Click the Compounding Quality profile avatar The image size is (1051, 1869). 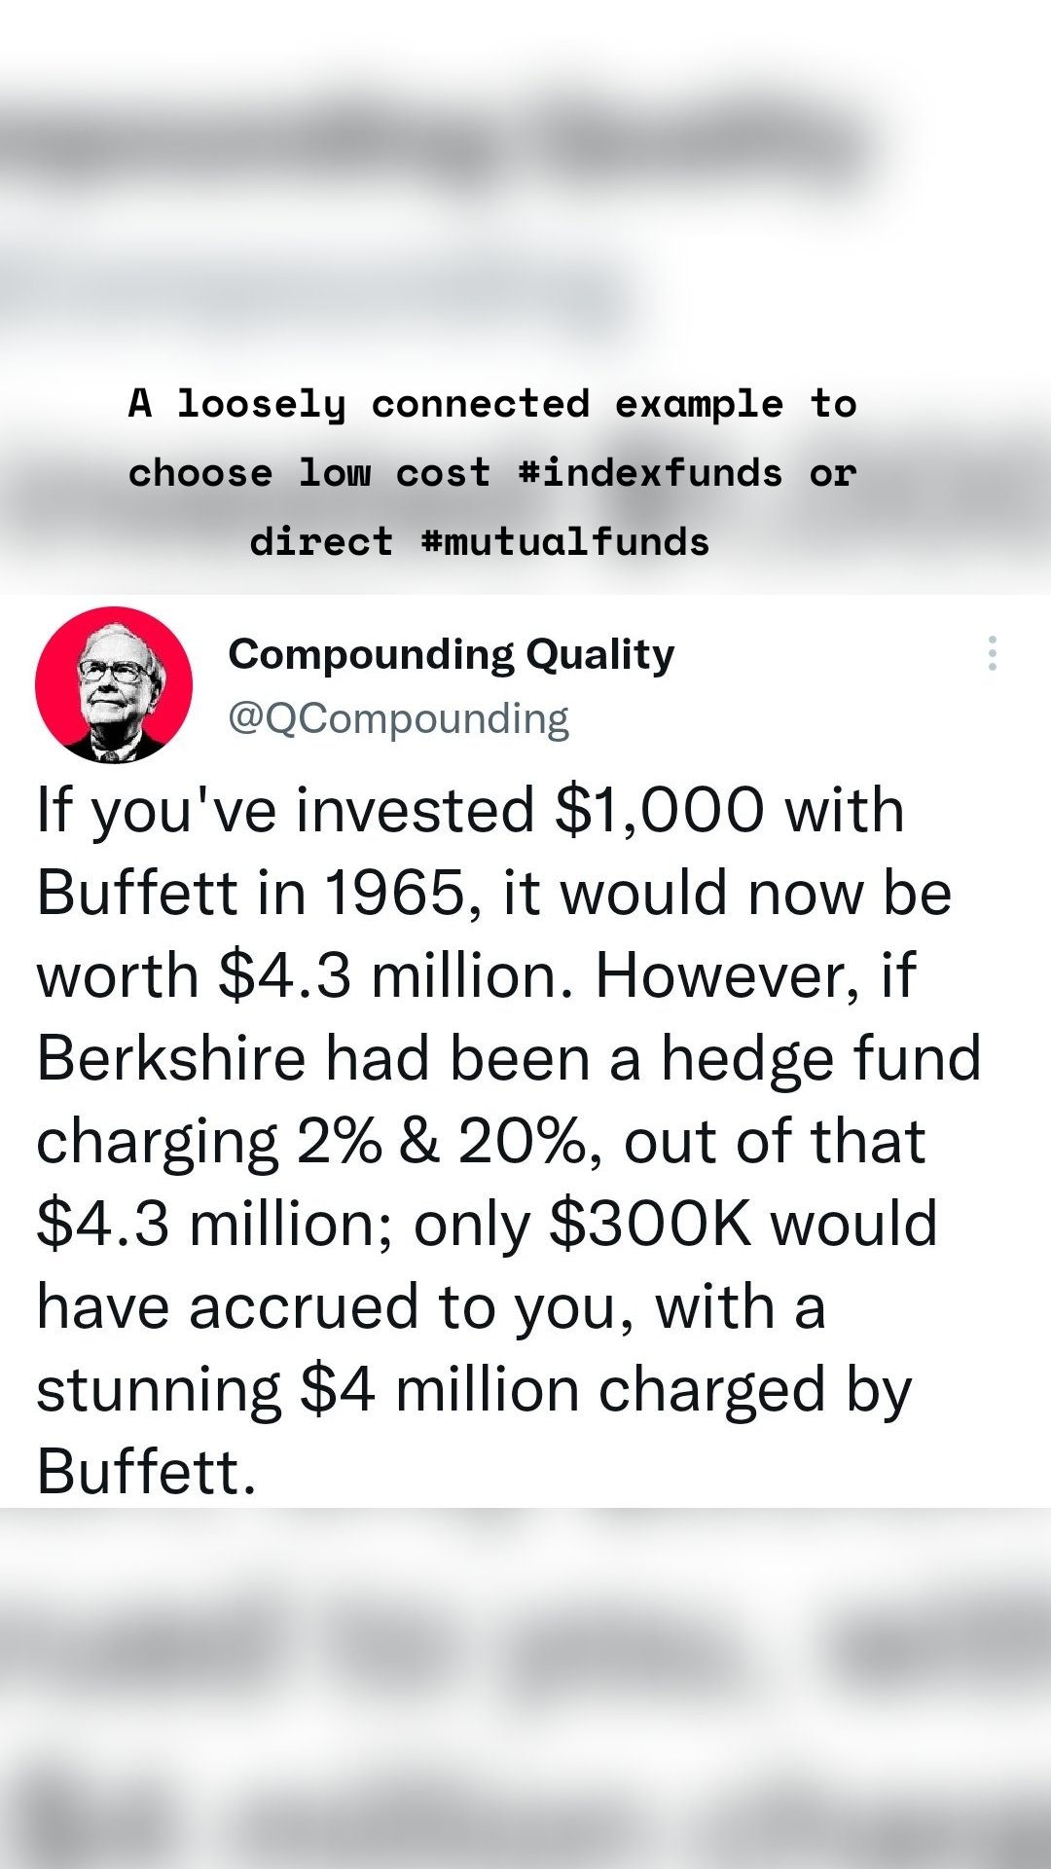[x=113, y=683]
